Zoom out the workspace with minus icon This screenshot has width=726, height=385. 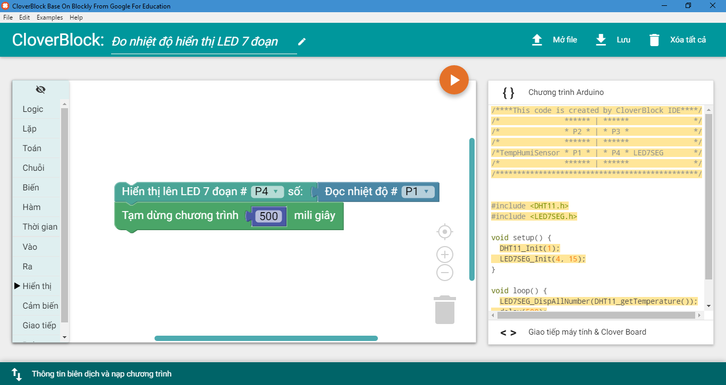point(445,273)
